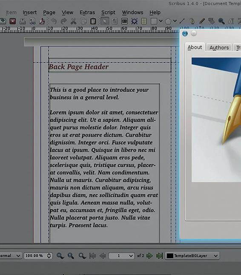Switch to the Authors tab
Viewport: 241px width, 275px height.
tap(219, 48)
